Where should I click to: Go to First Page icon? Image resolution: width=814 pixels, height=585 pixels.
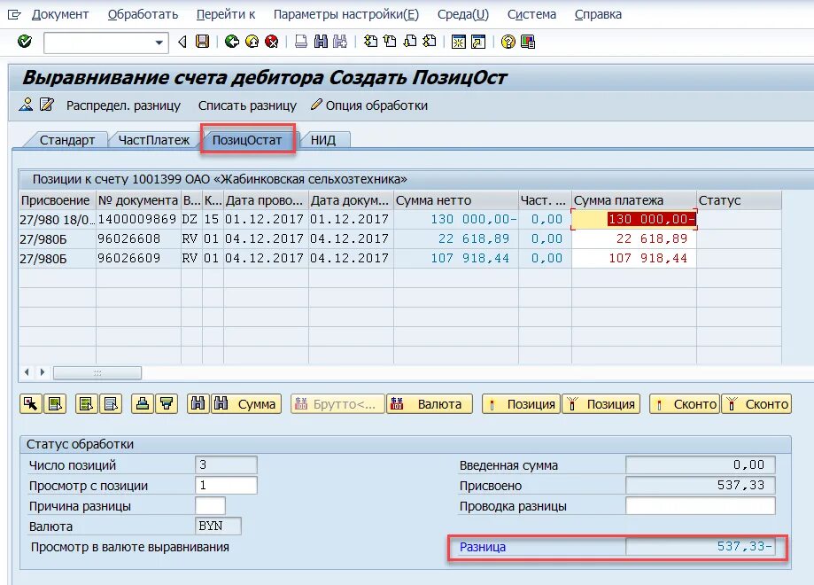(x=370, y=42)
